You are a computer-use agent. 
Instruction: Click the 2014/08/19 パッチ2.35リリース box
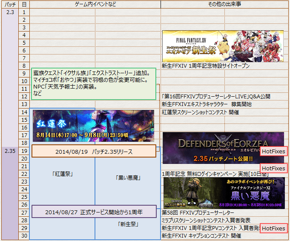94,151
